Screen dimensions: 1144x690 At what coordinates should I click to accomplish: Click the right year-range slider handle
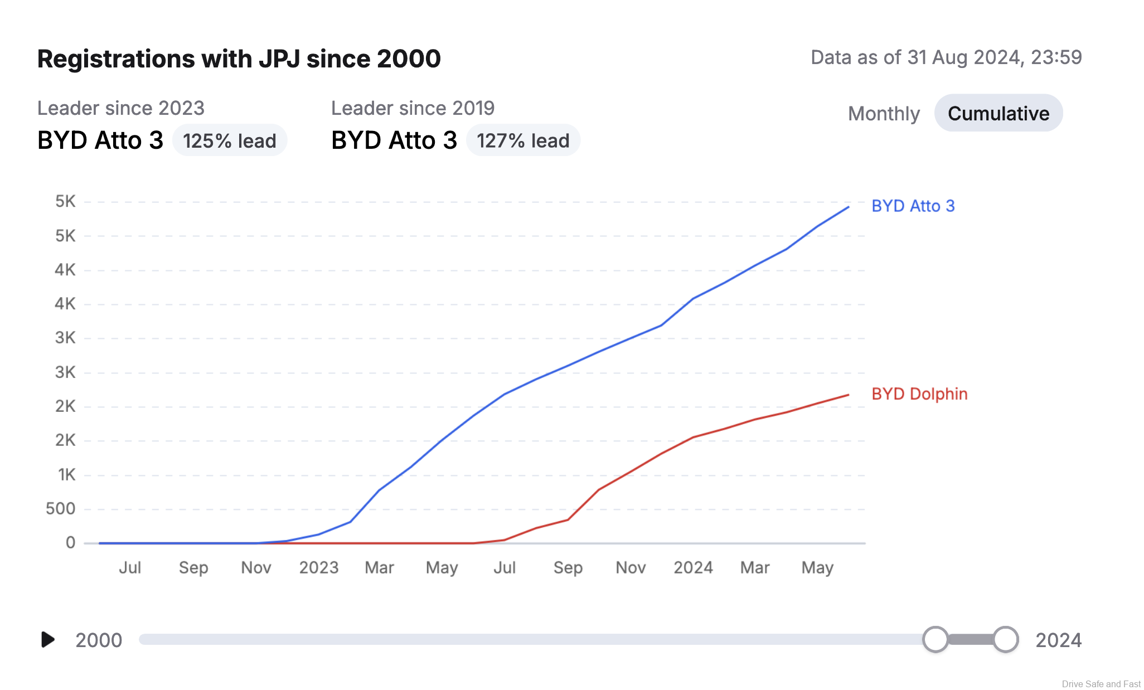[x=1005, y=639]
